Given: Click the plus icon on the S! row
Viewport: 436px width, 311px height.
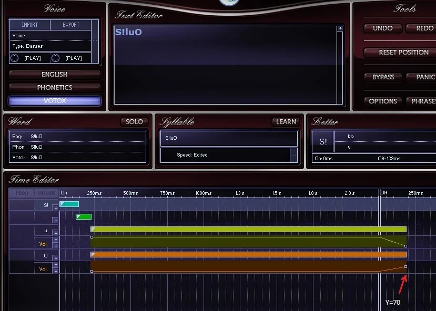Looking at the screenshot, I should (56, 208).
